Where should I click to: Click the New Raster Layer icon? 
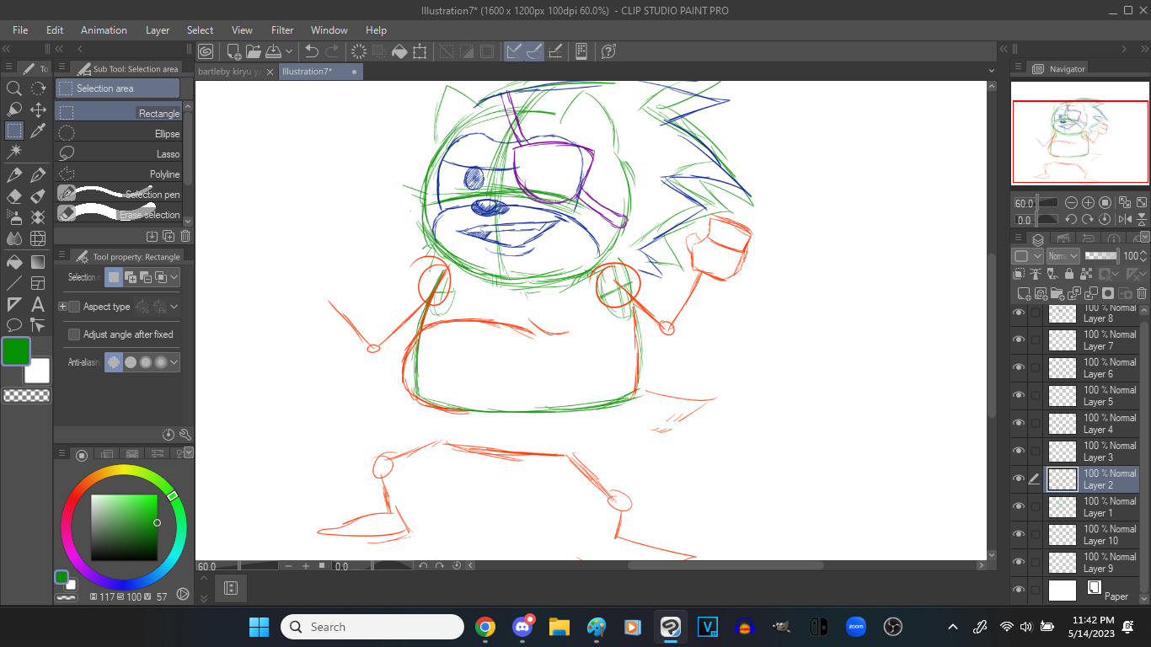pos(1024,293)
